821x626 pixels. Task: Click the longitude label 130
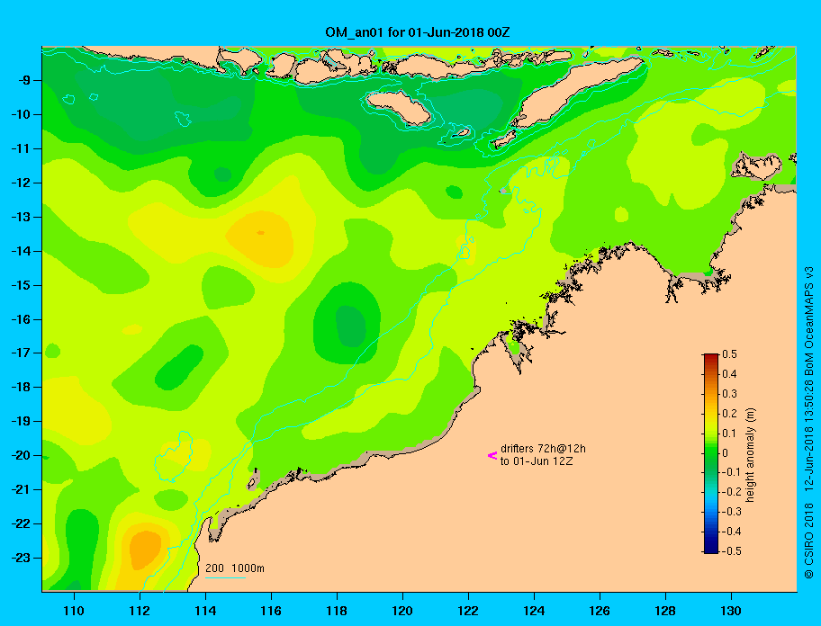tap(731, 611)
